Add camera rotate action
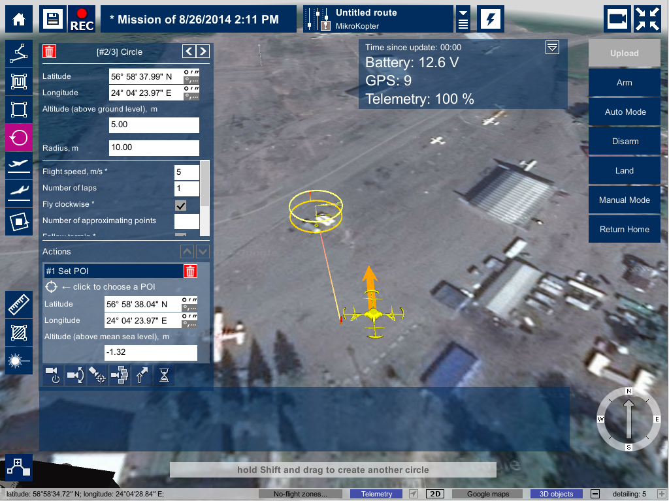Image resolution: width=669 pixels, height=501 pixels. click(75, 375)
